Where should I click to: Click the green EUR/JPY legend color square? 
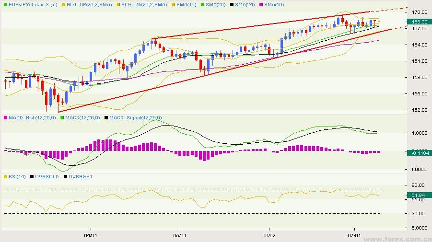point(5,3)
